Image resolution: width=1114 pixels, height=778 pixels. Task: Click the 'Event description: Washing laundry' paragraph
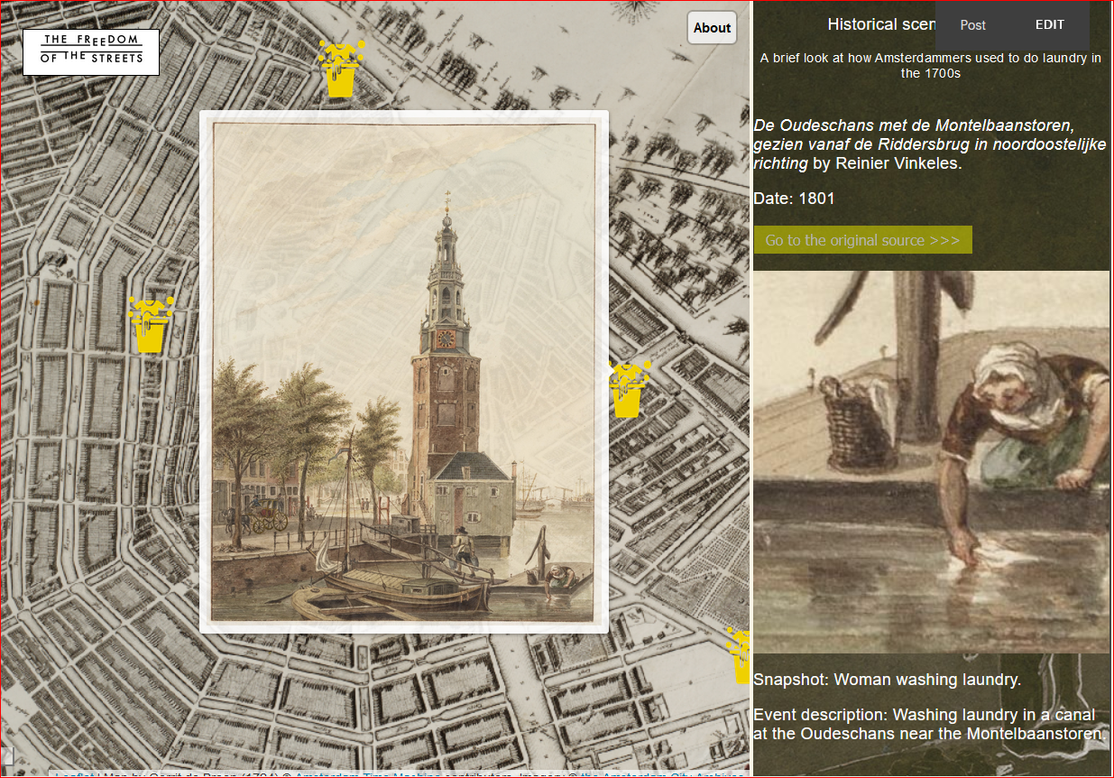pyautogui.click(x=930, y=725)
